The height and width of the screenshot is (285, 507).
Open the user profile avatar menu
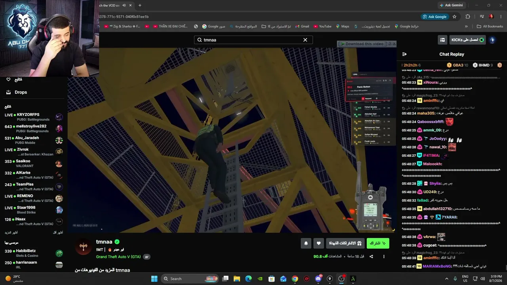tap(492, 40)
